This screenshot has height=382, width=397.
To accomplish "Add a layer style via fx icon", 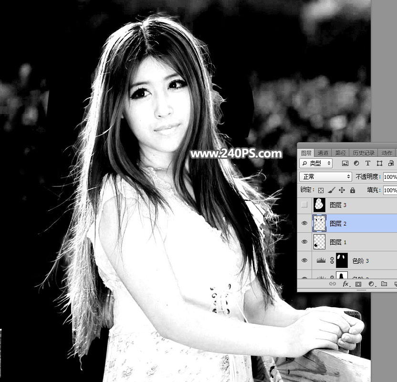I will [346, 284].
